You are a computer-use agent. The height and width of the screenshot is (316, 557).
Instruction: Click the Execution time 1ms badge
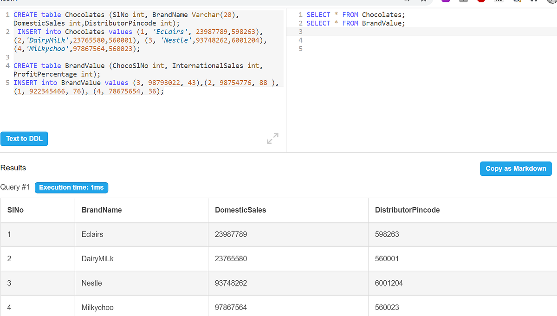pos(71,187)
